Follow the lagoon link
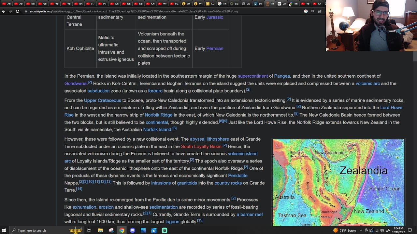 [172, 222]
